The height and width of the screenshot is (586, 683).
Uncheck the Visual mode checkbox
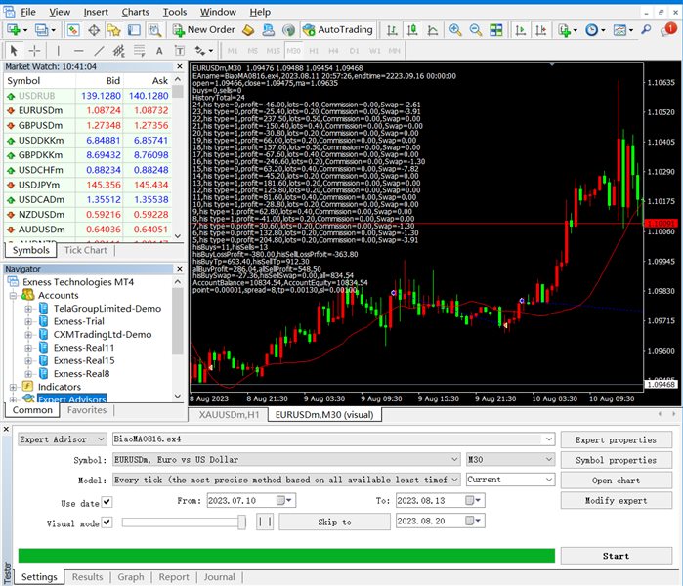coord(107,522)
